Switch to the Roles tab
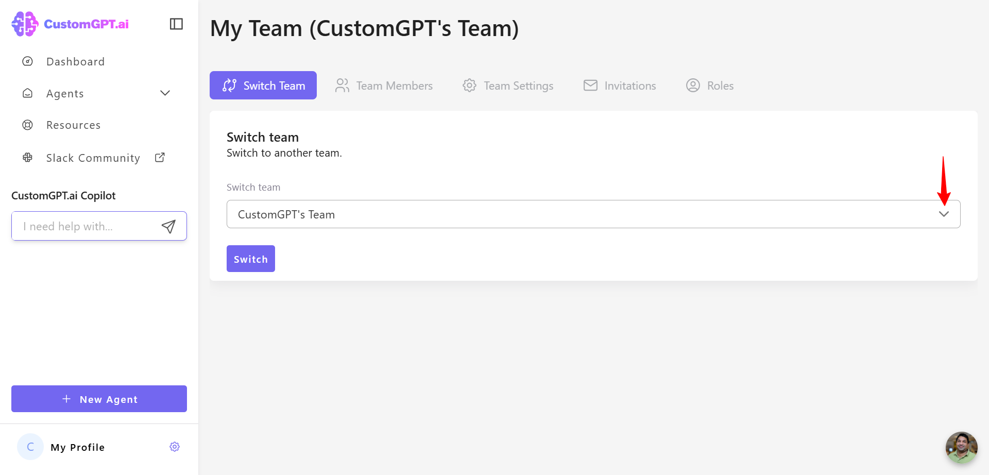989x475 pixels. tap(710, 86)
